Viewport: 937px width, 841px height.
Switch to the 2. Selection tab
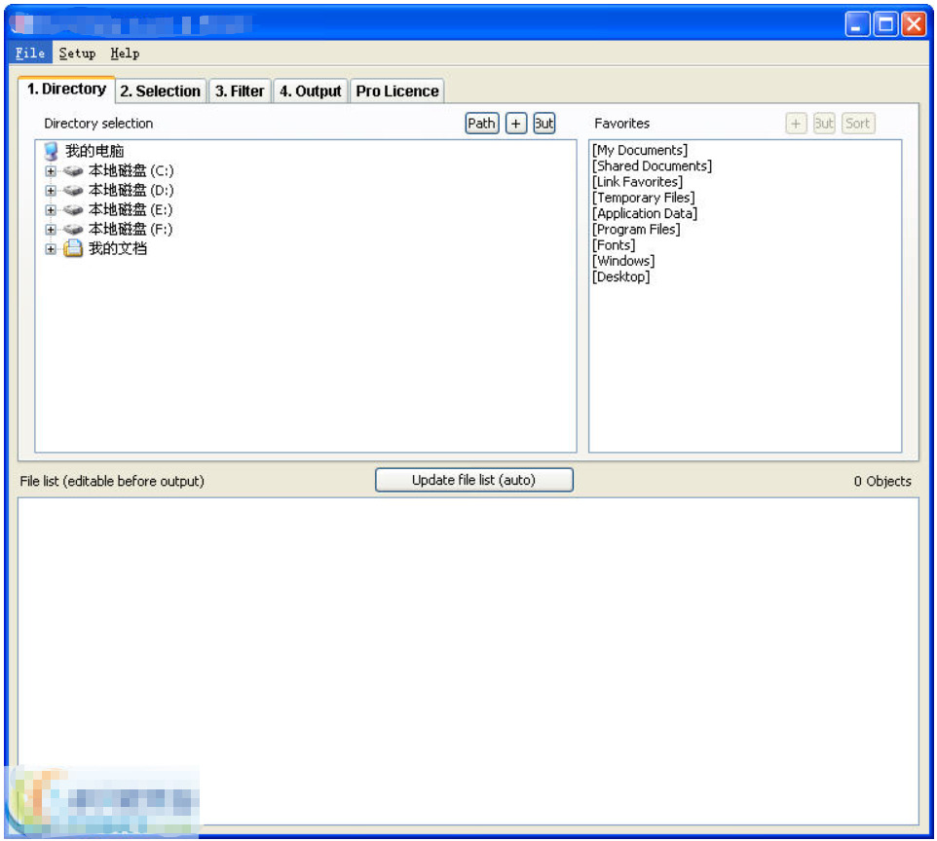pos(160,91)
